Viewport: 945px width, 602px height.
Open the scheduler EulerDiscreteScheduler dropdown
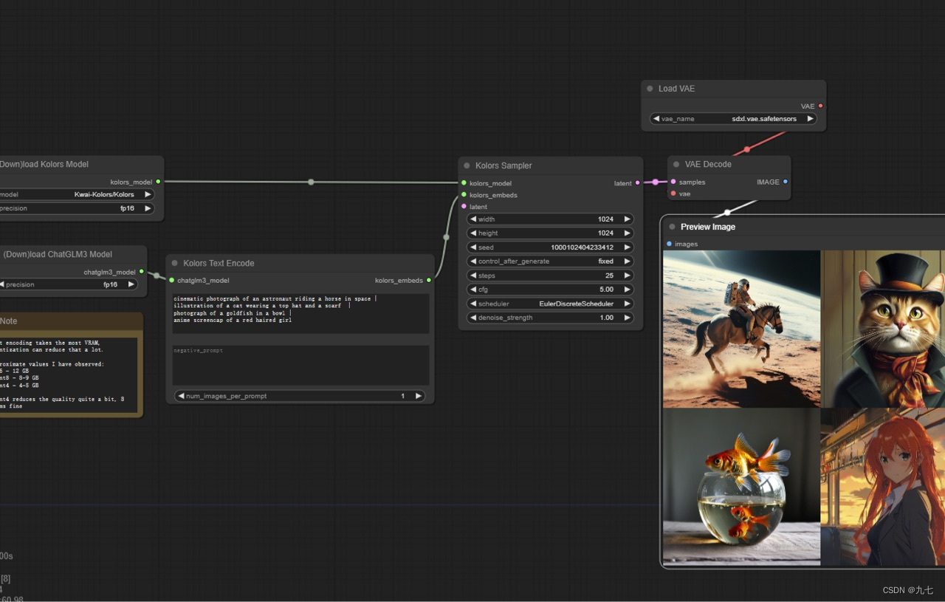point(550,304)
